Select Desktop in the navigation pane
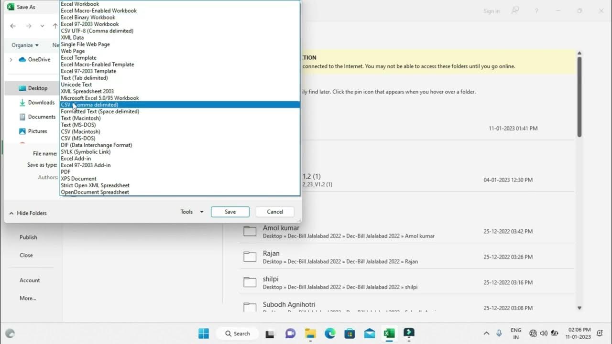 tap(33, 88)
